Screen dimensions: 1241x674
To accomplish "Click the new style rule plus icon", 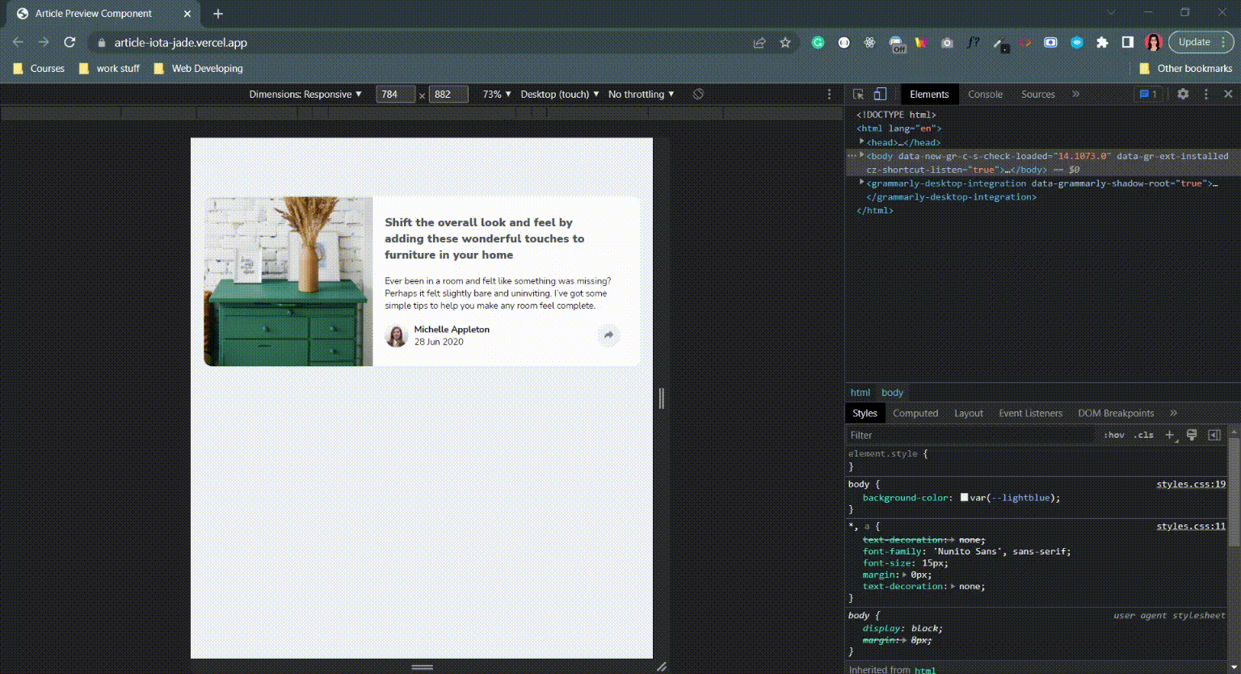I will (1169, 435).
